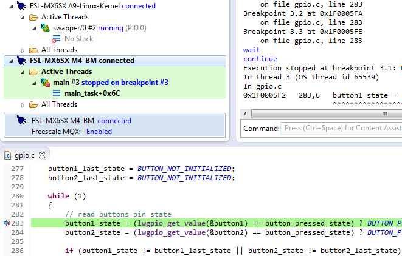Close the gpio.c tab
Screen dimensions: 402x256
(x=42, y=155)
